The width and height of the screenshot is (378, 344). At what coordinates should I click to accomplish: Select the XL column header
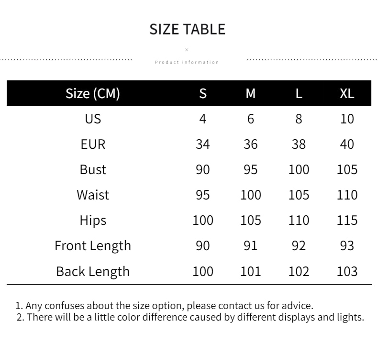tap(347, 93)
